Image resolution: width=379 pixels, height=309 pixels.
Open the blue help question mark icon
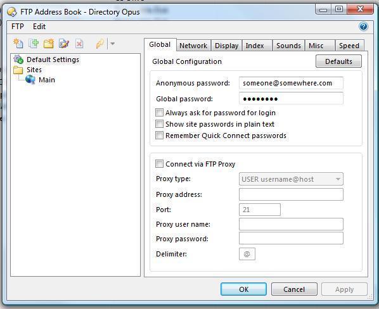click(363, 26)
